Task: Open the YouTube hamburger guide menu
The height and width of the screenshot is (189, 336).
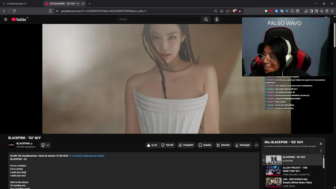Action: click(x=6, y=19)
